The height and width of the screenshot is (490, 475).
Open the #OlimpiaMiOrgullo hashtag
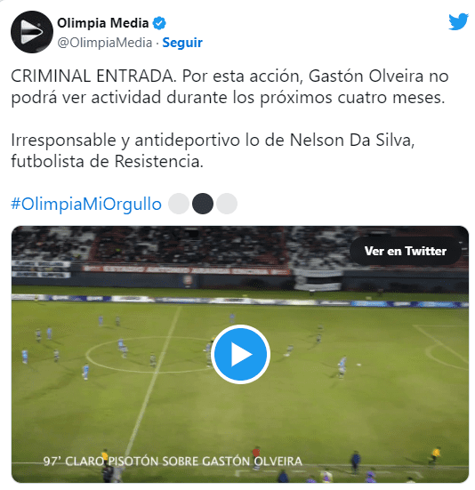click(x=86, y=204)
